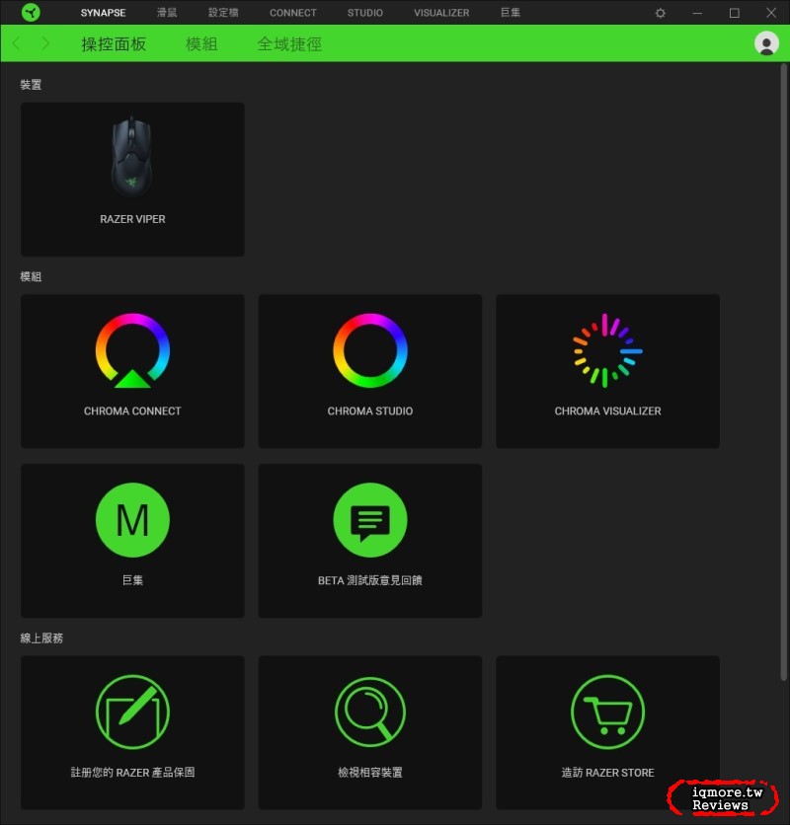This screenshot has width=790, height=825.
Task: Switch to the 滑鼠 menu
Action: pos(166,13)
